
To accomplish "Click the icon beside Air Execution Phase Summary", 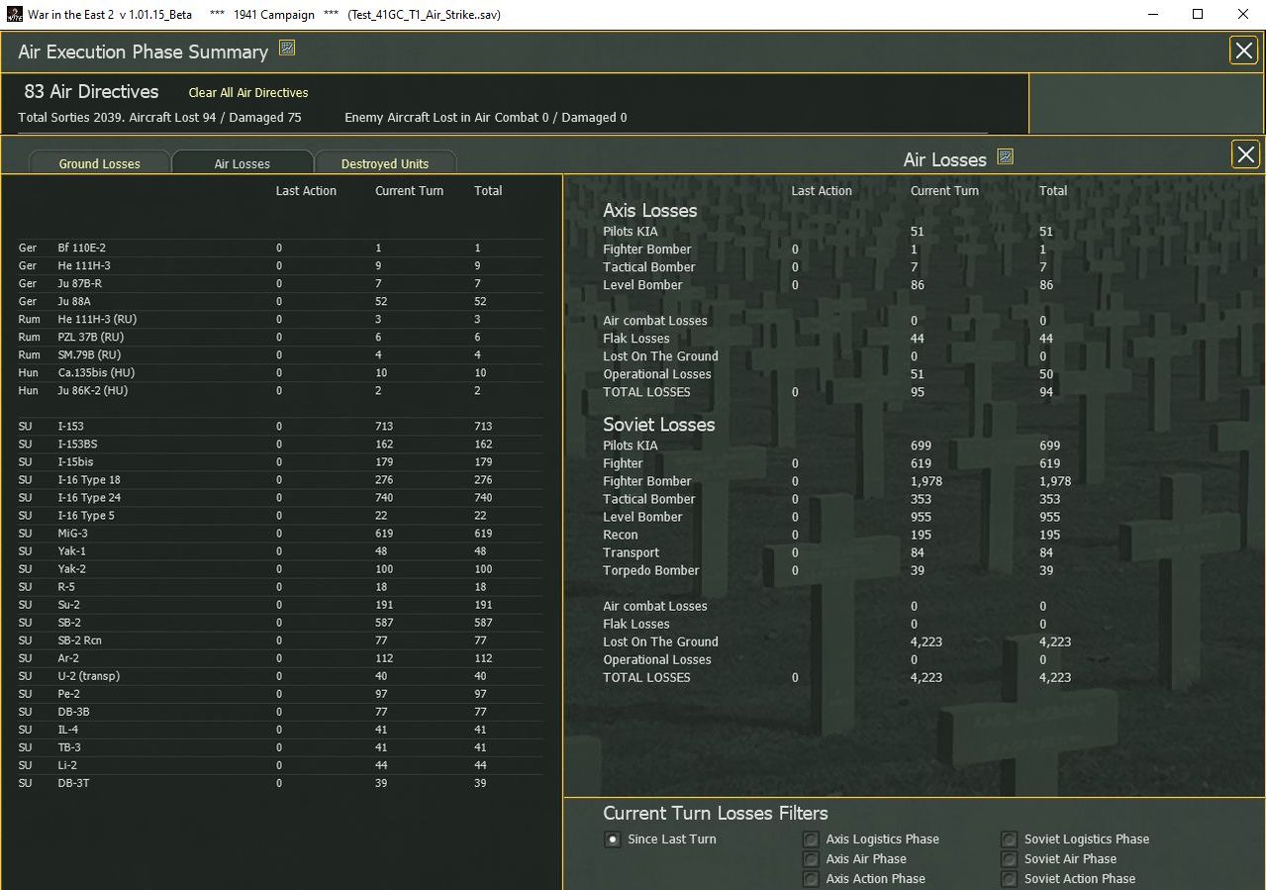I will coord(287,49).
